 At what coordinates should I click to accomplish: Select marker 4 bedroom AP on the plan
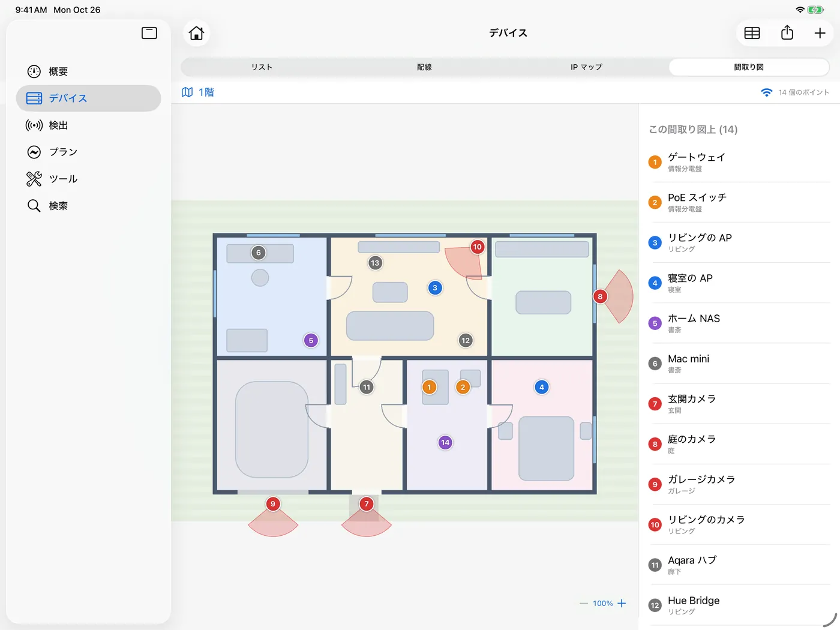(542, 387)
